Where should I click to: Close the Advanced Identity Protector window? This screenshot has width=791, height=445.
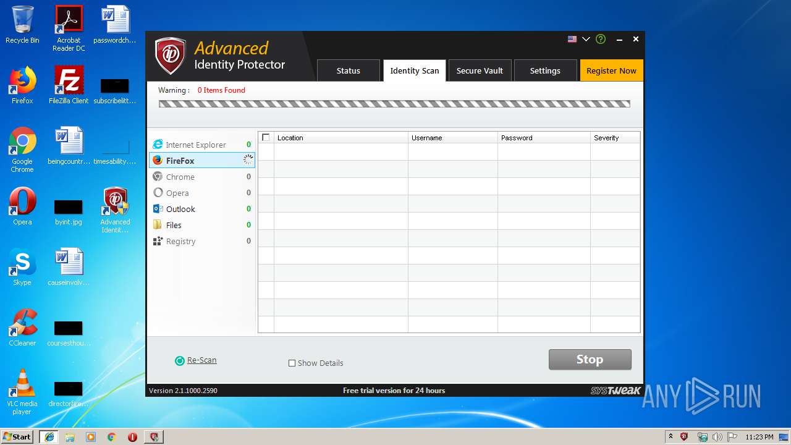[635, 39]
